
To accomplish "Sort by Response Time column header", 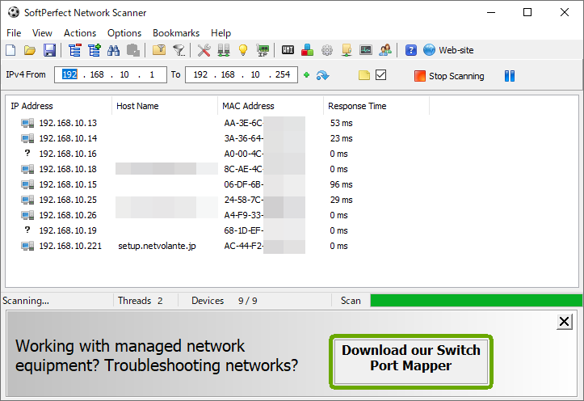I will 376,106.
